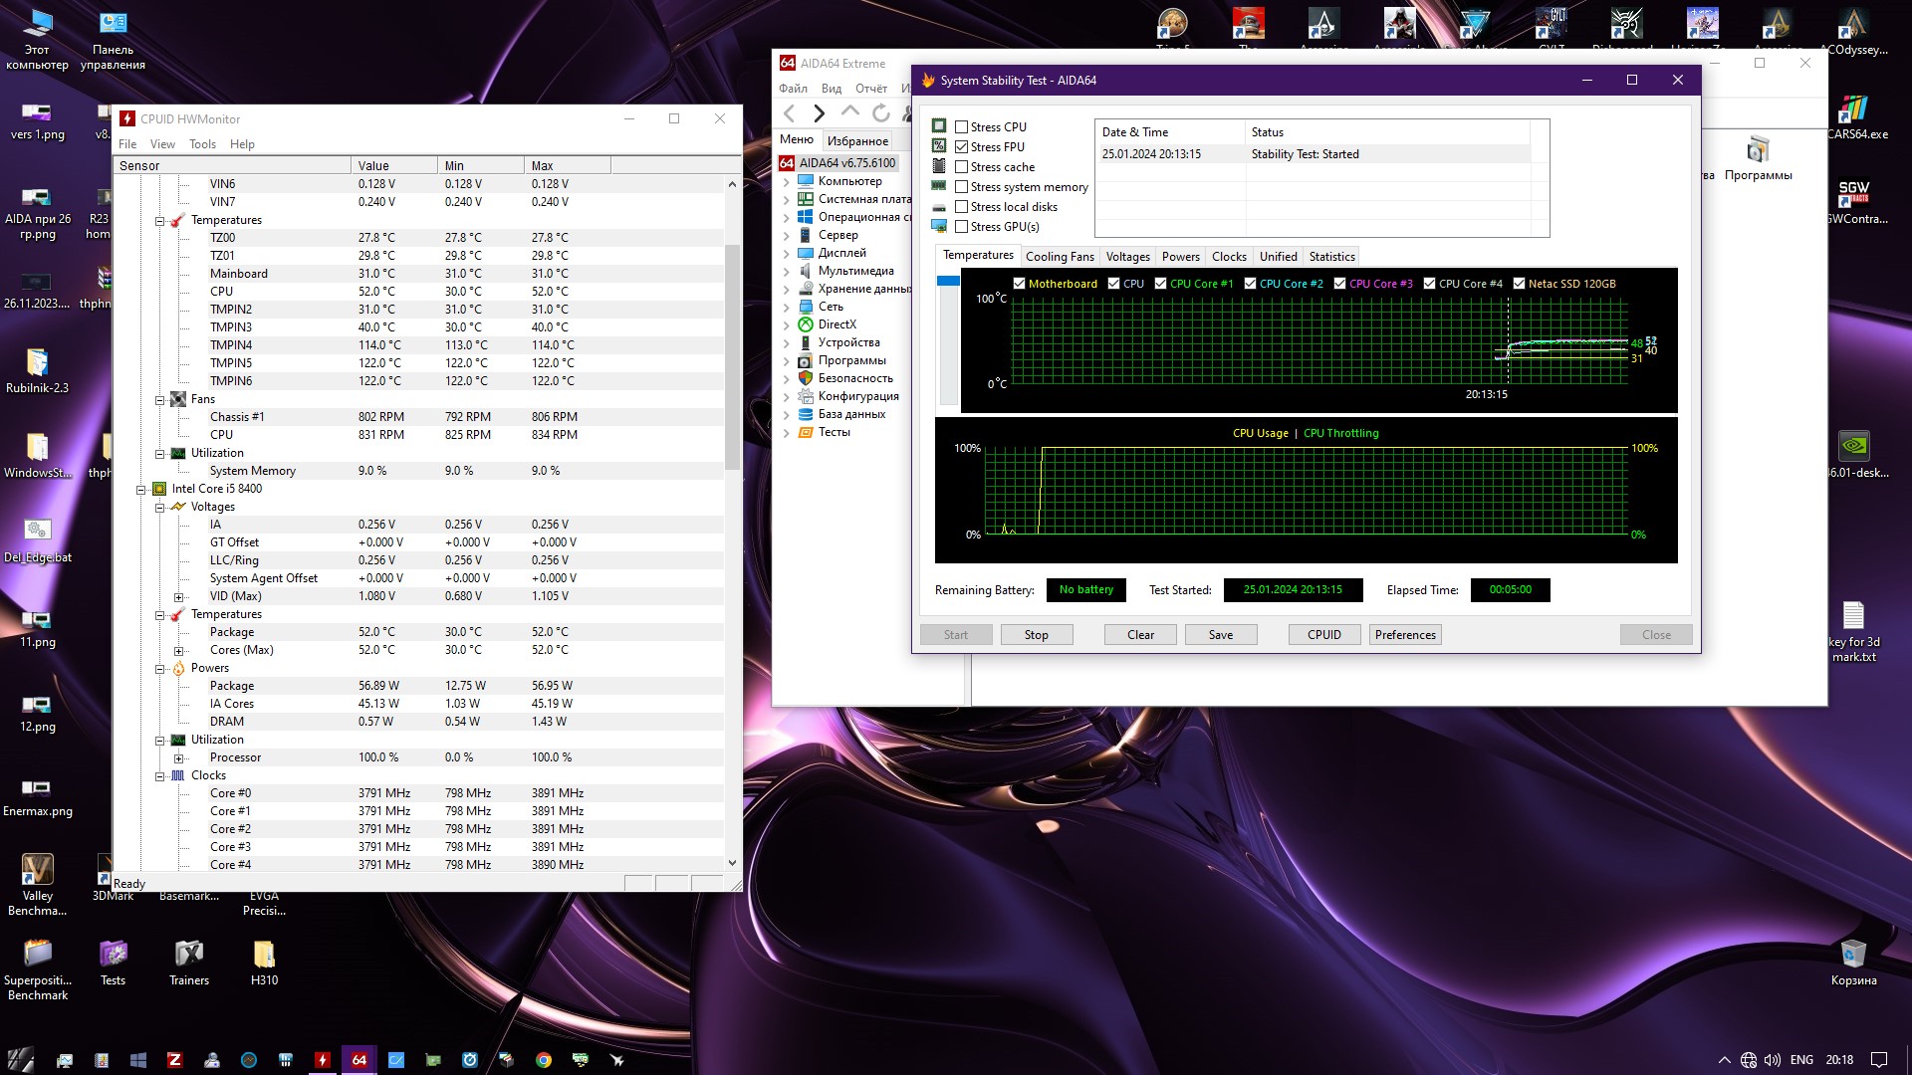1912x1075 pixels.
Task: Click AIDA64 refresh toolbar icon
Action: pos(880,113)
